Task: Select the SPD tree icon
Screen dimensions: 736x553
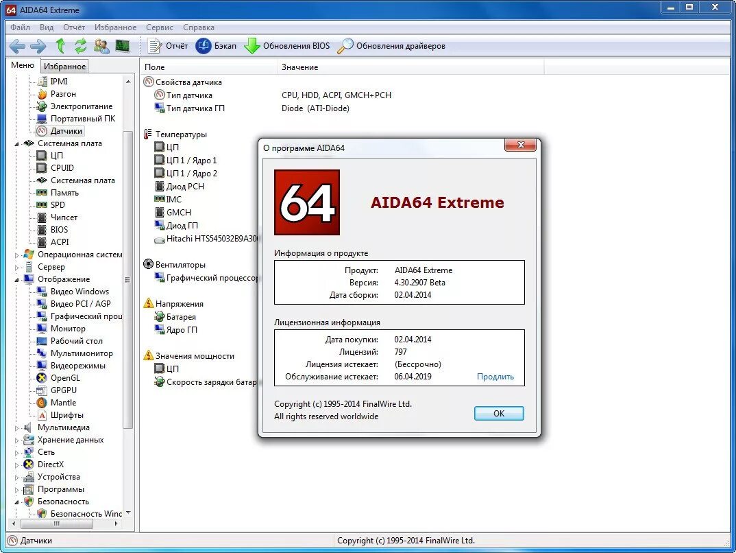Action: click(42, 205)
